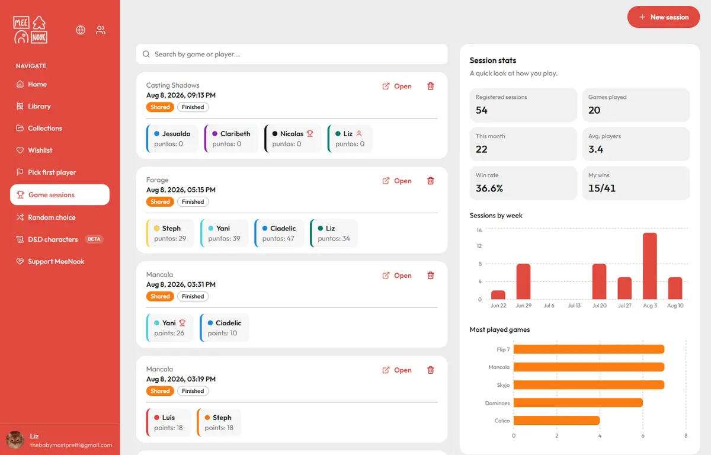
Task: Click the email thebabymostpretti@gmail.com
Action: tap(71, 446)
